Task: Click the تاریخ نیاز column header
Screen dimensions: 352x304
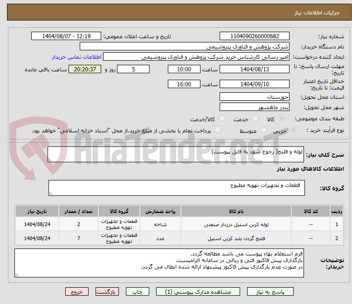Action: [x=37, y=211]
